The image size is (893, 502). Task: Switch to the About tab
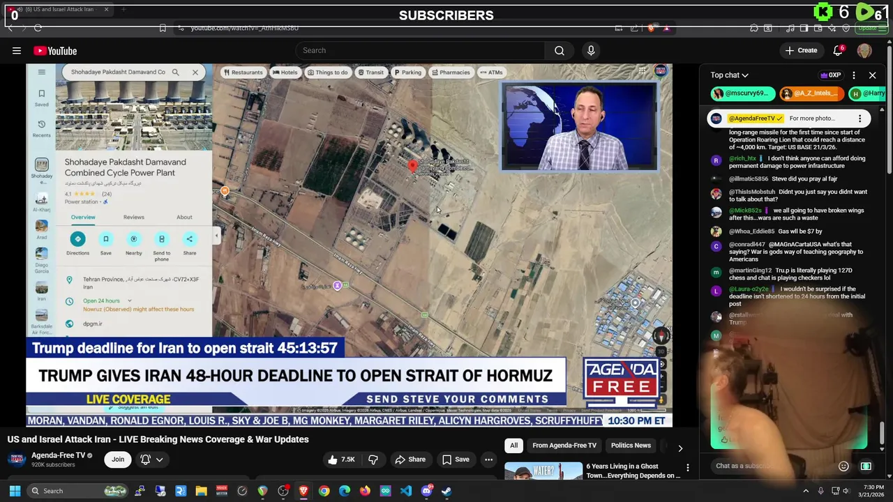pyautogui.click(x=184, y=218)
